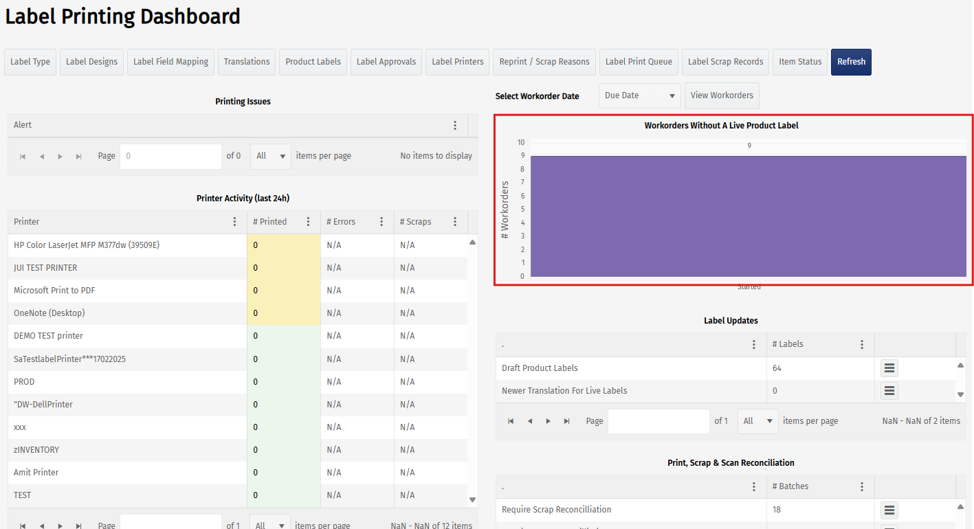The width and height of the screenshot is (974, 529).
Task: Open the Printer column menu icon
Action: pos(234,222)
